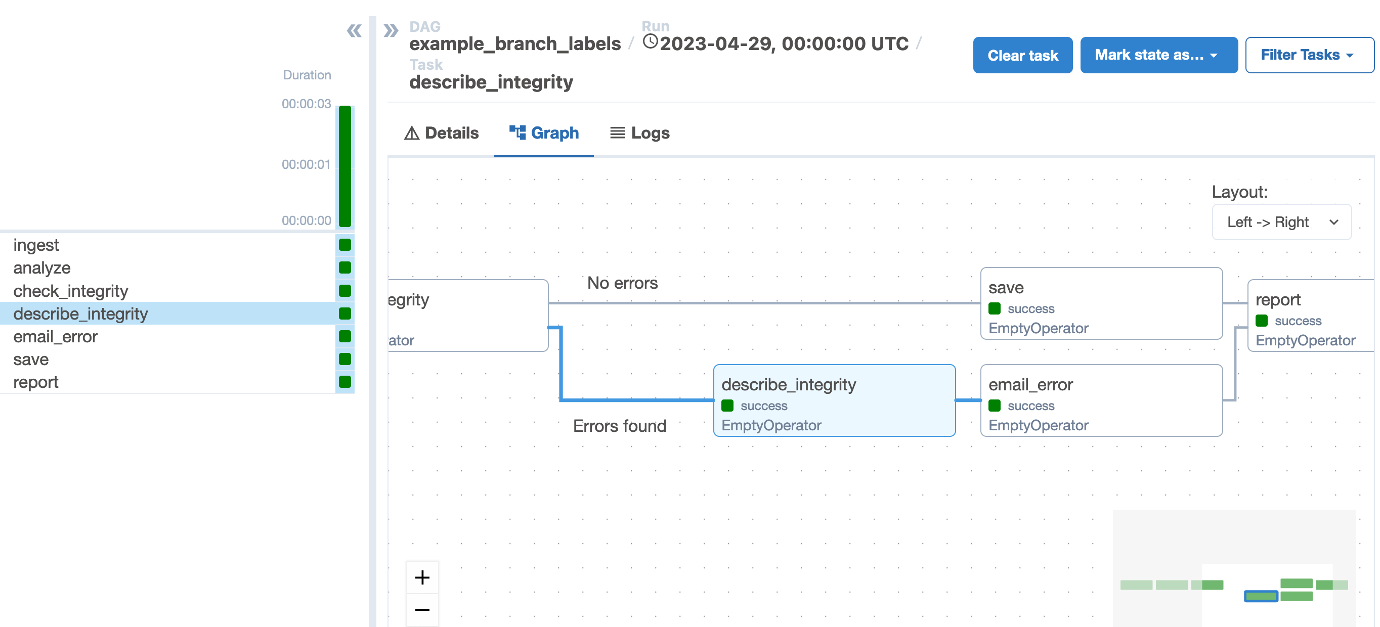
Task: Click green status square for save row
Action: point(345,359)
